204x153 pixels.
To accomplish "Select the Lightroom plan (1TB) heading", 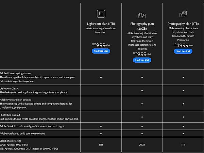I will pyautogui.click(x=101, y=24).
